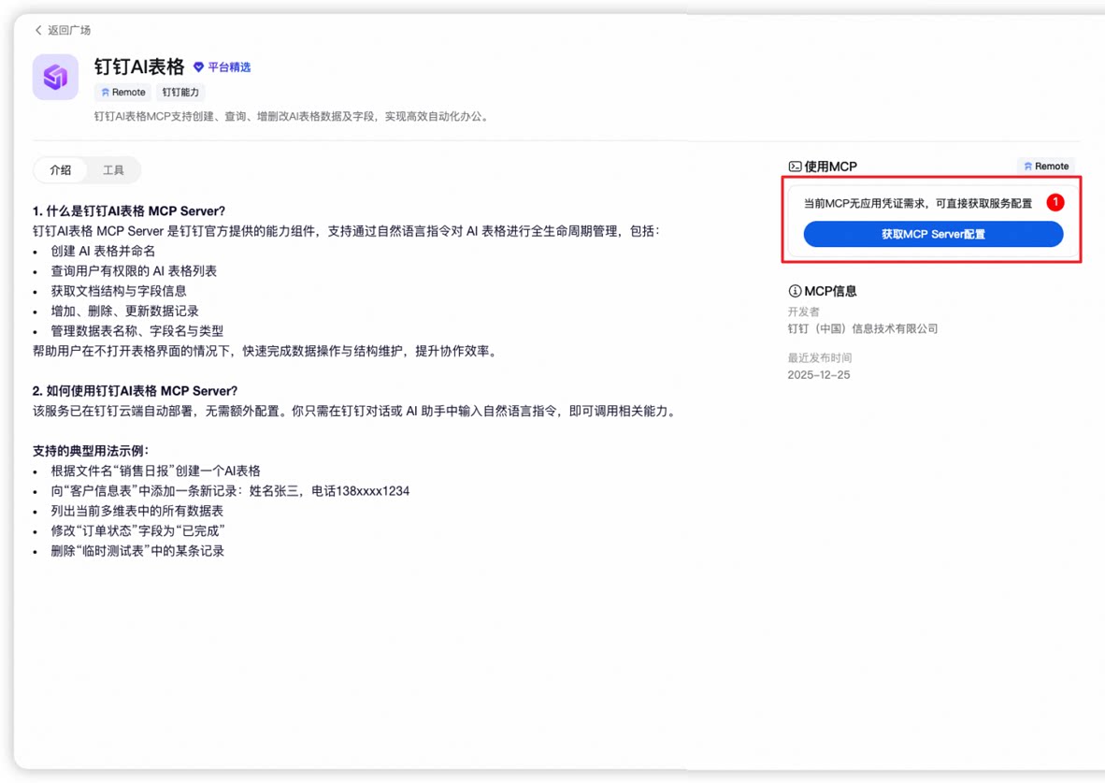Screen dimensions: 1105x783
Task: Click the 钉钉AI表格 app logo icon
Action: click(x=55, y=77)
